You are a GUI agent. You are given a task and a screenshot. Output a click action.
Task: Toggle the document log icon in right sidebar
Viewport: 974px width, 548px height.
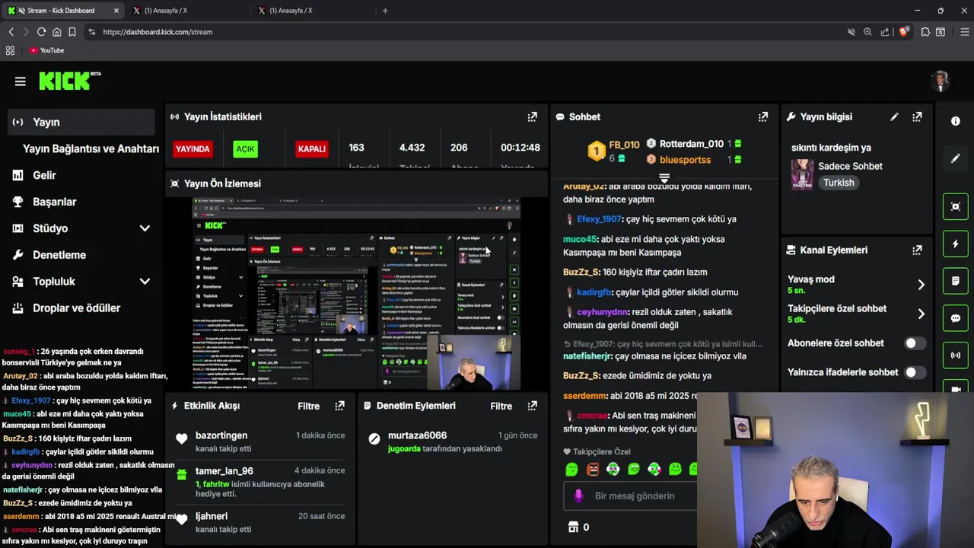[x=956, y=281]
